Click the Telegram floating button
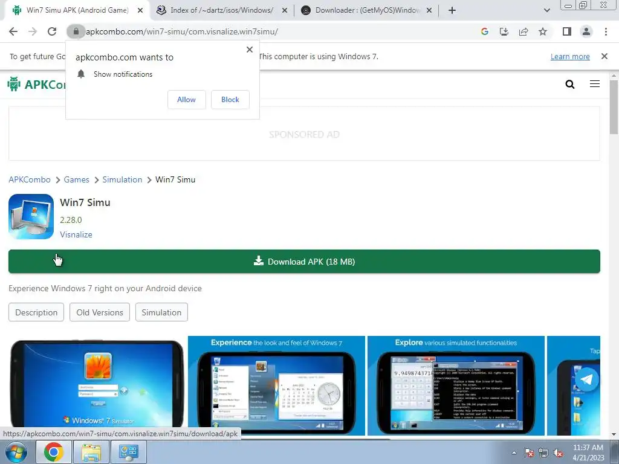The image size is (619, 464). [586, 379]
